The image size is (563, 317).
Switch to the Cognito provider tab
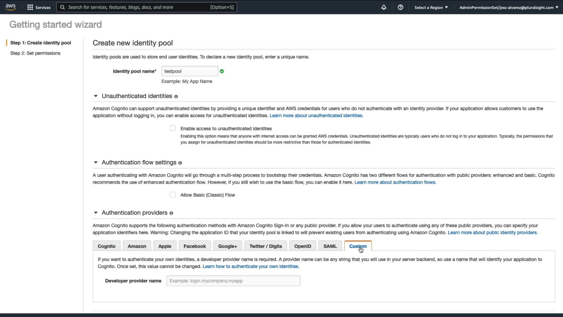[x=106, y=246]
